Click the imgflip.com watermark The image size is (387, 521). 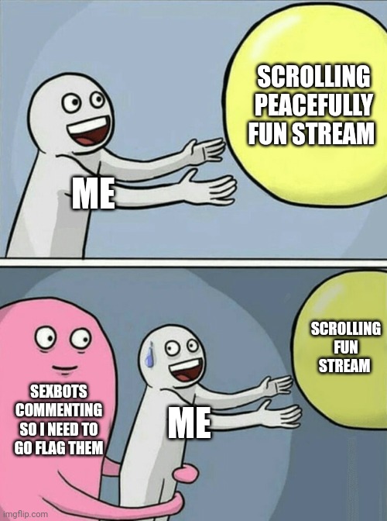pyautogui.click(x=24, y=514)
